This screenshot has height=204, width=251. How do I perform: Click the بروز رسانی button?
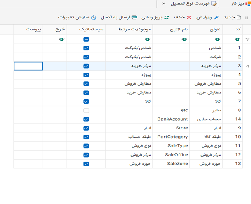pyautogui.click(x=155, y=17)
